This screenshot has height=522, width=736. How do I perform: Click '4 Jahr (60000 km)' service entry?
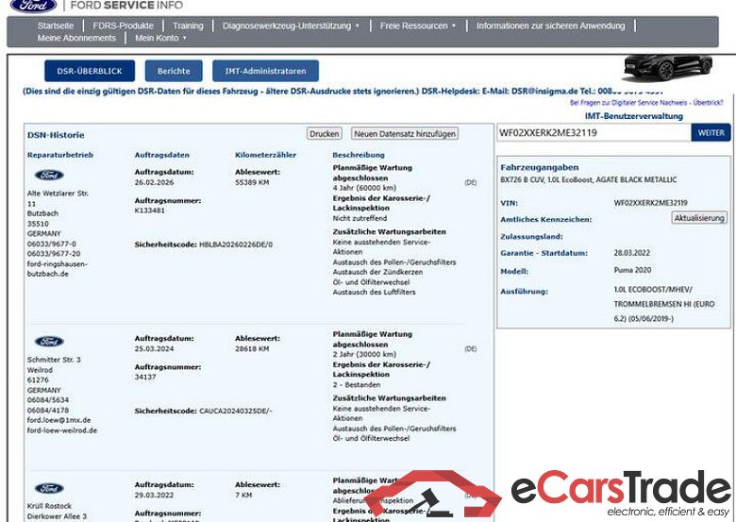point(364,188)
